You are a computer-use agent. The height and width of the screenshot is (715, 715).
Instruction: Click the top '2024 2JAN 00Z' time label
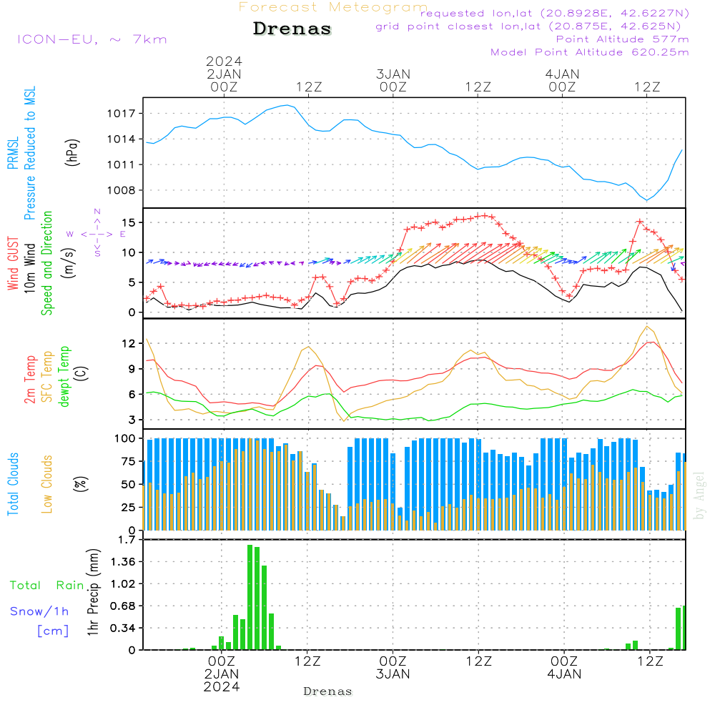pyautogui.click(x=224, y=74)
